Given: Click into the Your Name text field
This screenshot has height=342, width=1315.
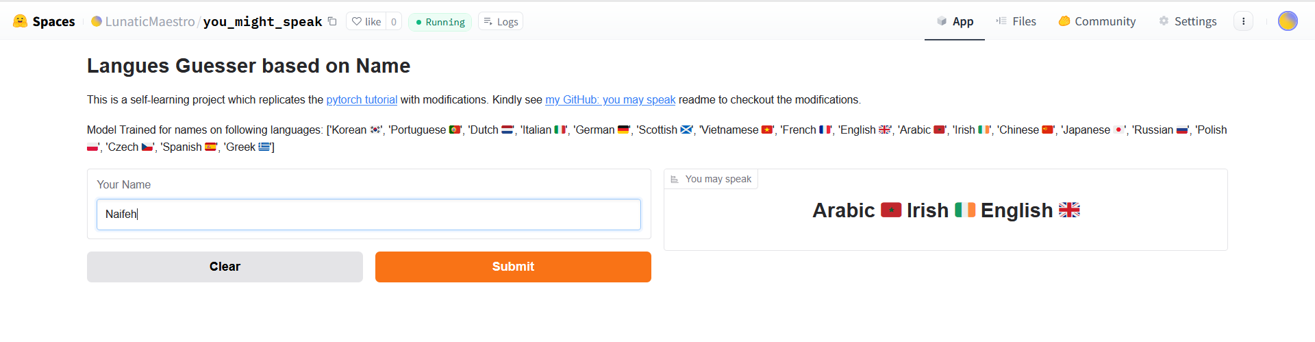Looking at the screenshot, I should [x=368, y=215].
